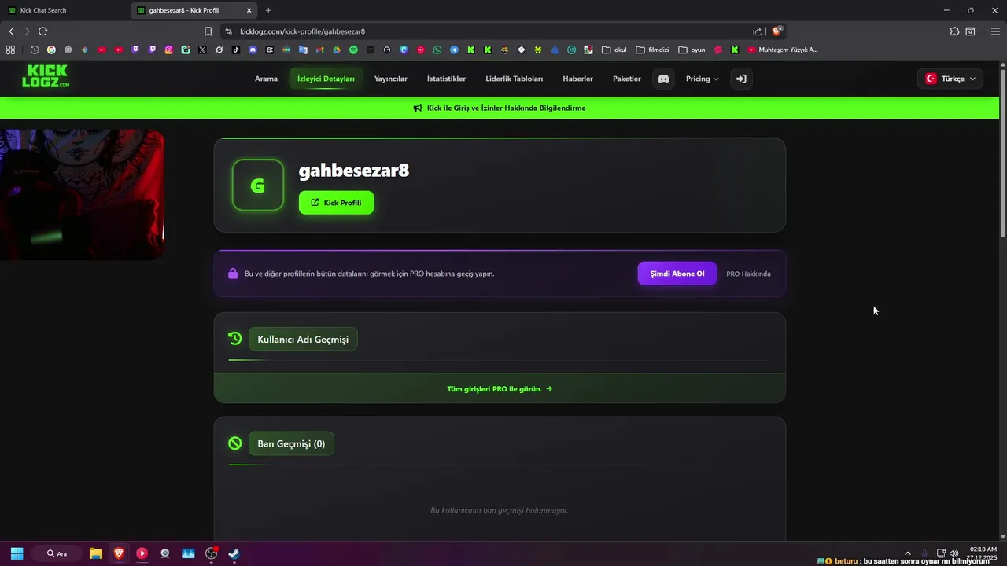Open the Türkçe language selector
The width and height of the screenshot is (1007, 566).
[x=950, y=79]
